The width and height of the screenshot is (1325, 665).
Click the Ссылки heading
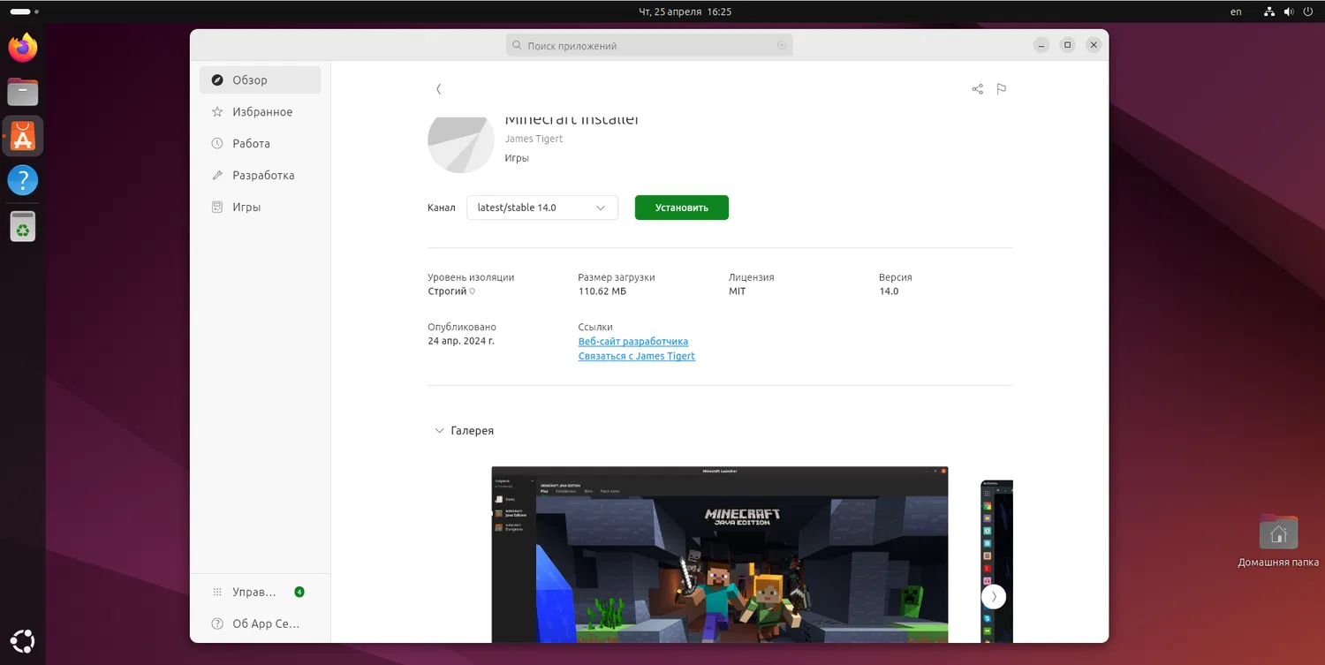(x=595, y=327)
